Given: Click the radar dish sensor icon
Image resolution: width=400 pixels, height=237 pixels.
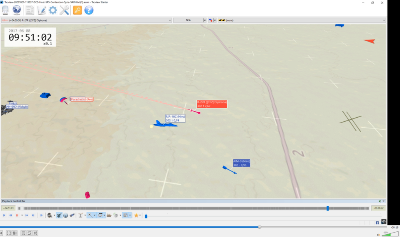Looking at the screenshot, I should point(116,215).
